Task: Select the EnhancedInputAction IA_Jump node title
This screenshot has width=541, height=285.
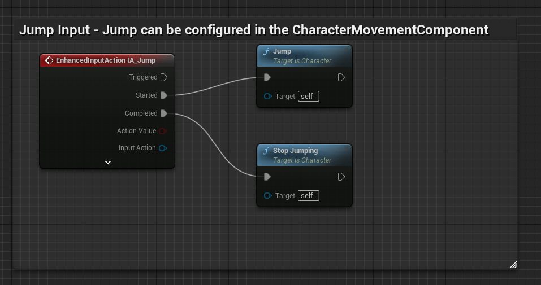Action: (106, 60)
